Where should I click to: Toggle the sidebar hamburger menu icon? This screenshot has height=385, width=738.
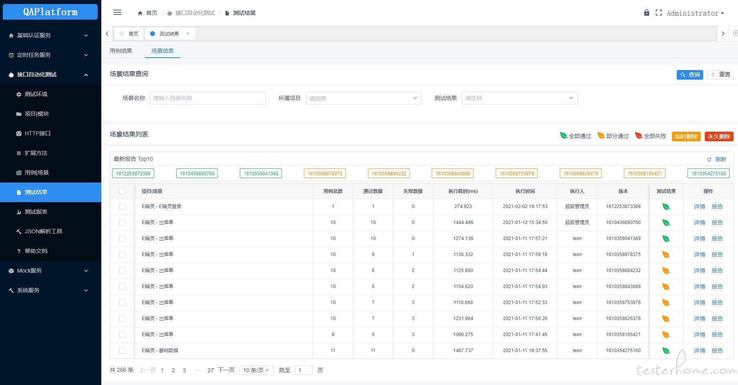117,12
